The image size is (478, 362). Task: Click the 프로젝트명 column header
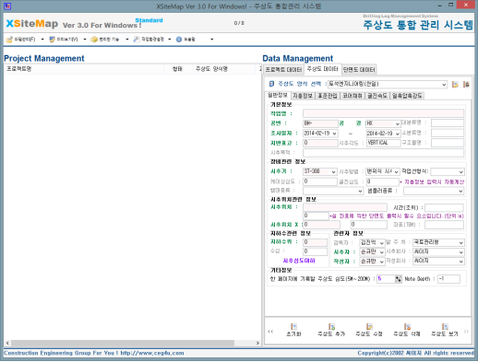click(x=84, y=69)
